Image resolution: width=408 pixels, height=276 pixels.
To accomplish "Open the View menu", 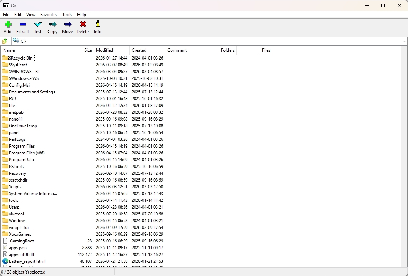I will click(x=31, y=15).
